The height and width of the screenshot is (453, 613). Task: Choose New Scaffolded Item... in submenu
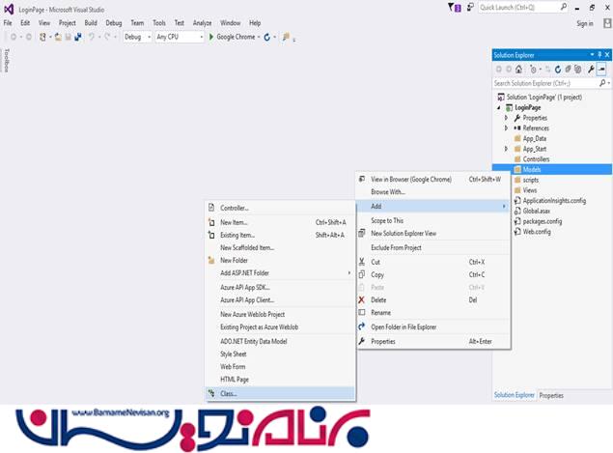tap(280, 247)
